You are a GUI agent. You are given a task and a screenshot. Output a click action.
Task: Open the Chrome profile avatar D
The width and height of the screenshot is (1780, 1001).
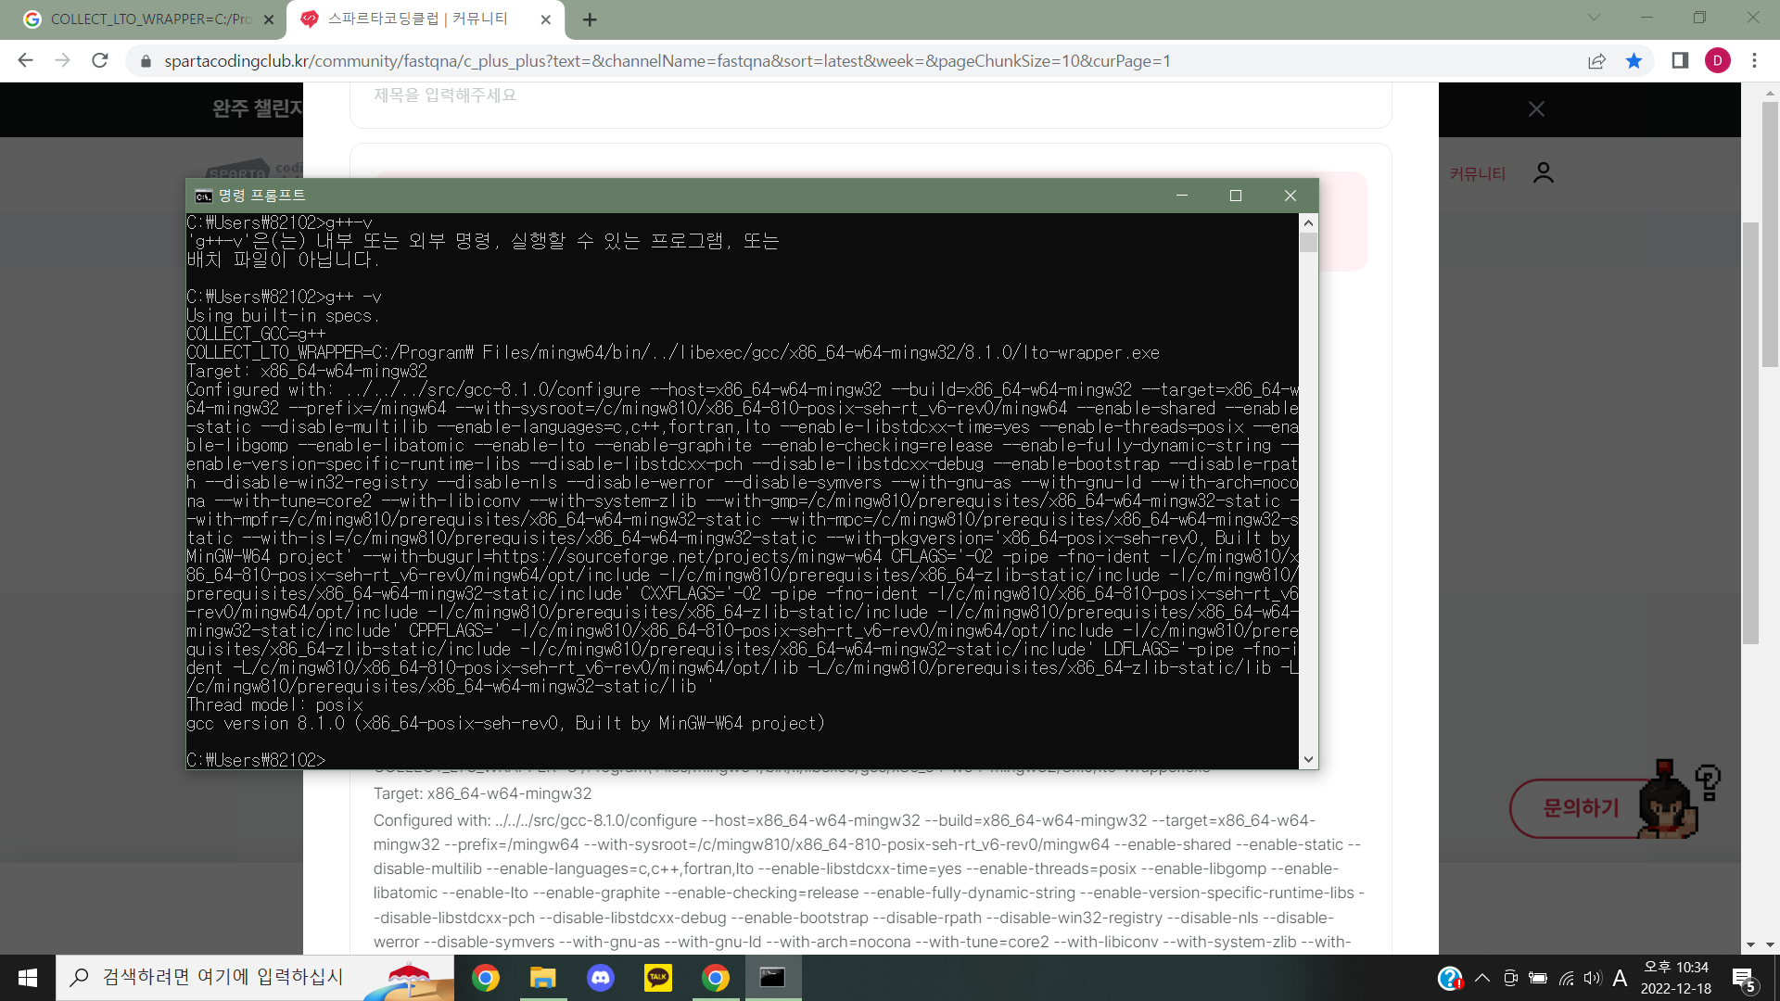(1717, 61)
